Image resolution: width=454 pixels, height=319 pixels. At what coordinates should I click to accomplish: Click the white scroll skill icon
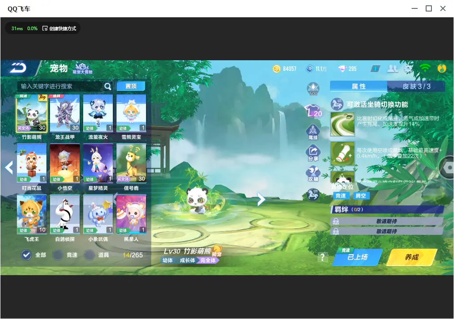[x=342, y=153]
